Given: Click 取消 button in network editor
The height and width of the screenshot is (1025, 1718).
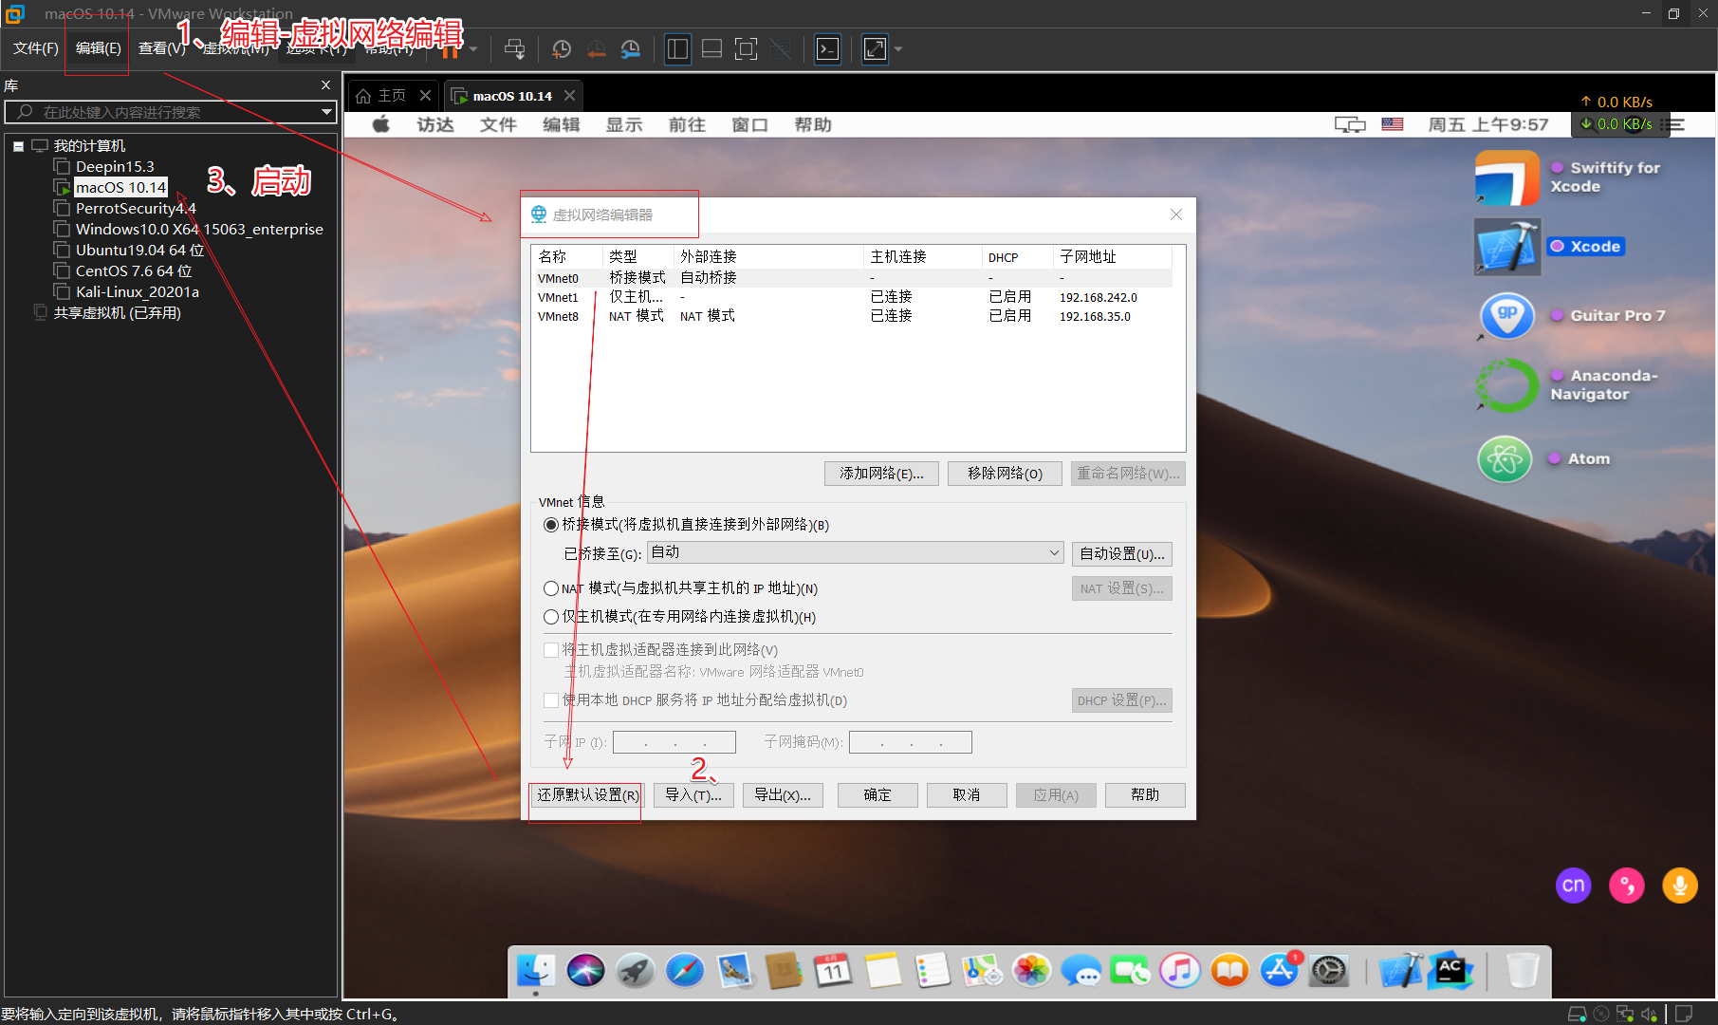Looking at the screenshot, I should click(967, 795).
